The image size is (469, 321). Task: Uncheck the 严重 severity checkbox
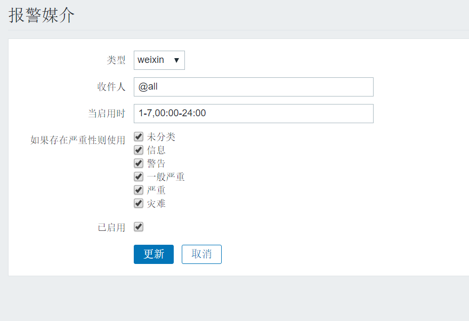[139, 190]
